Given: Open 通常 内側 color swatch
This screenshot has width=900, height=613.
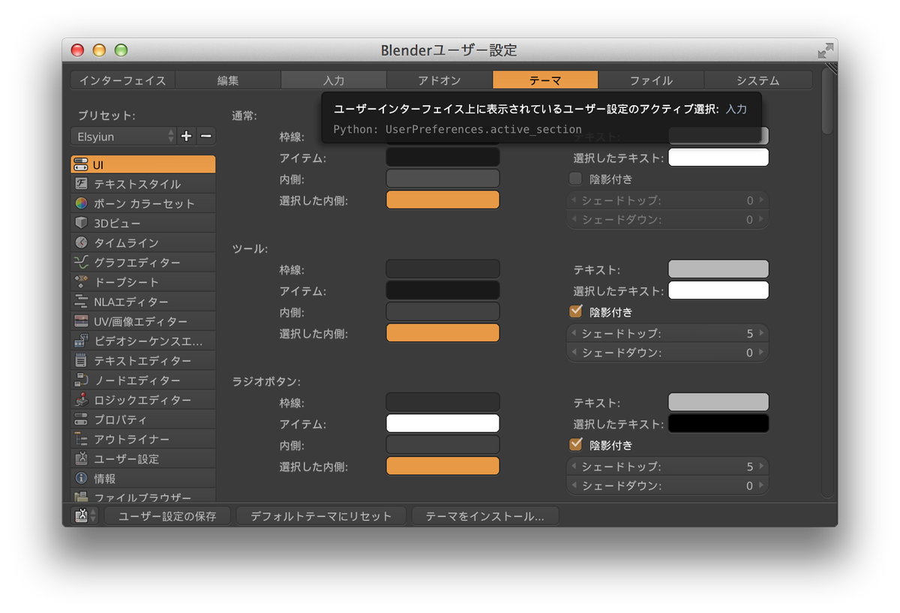Looking at the screenshot, I should click(442, 179).
